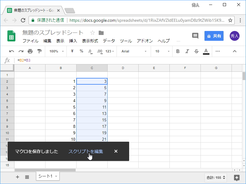Open the text color picker
The image size is (246, 184).
coord(206,52)
